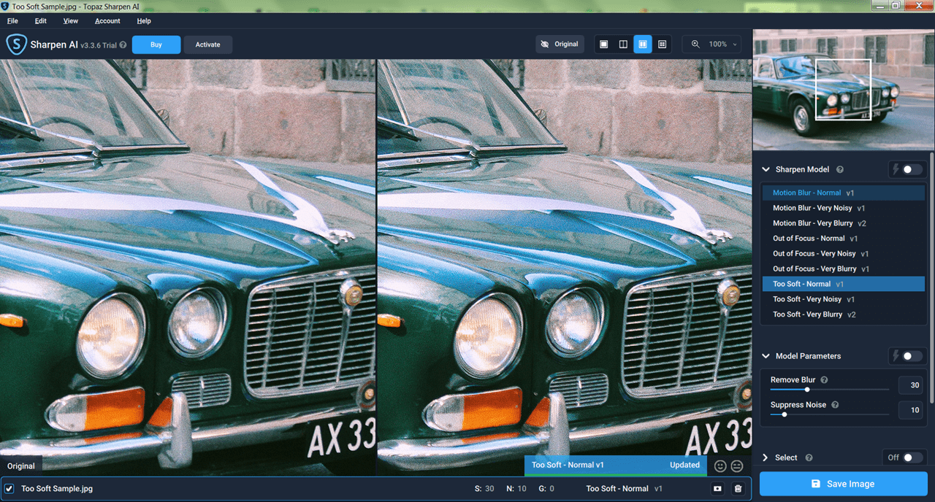Open the View menu
The image size is (935, 502).
pos(71,21)
